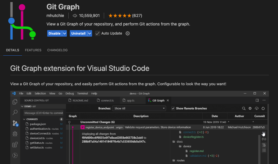The height and width of the screenshot is (164, 278).
Task: Open the Disable button dropdown arrow
Action: tap(65, 33)
